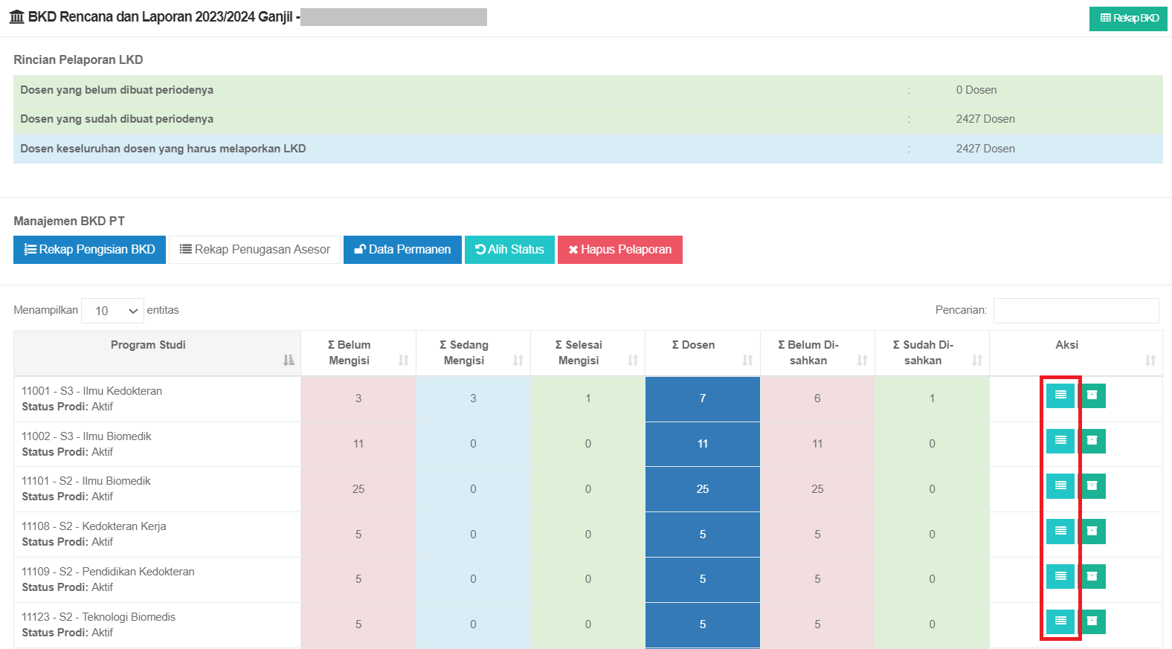Select row text 11108 - S2 - Kedokteran Kerja
1172x649 pixels.
(x=94, y=526)
